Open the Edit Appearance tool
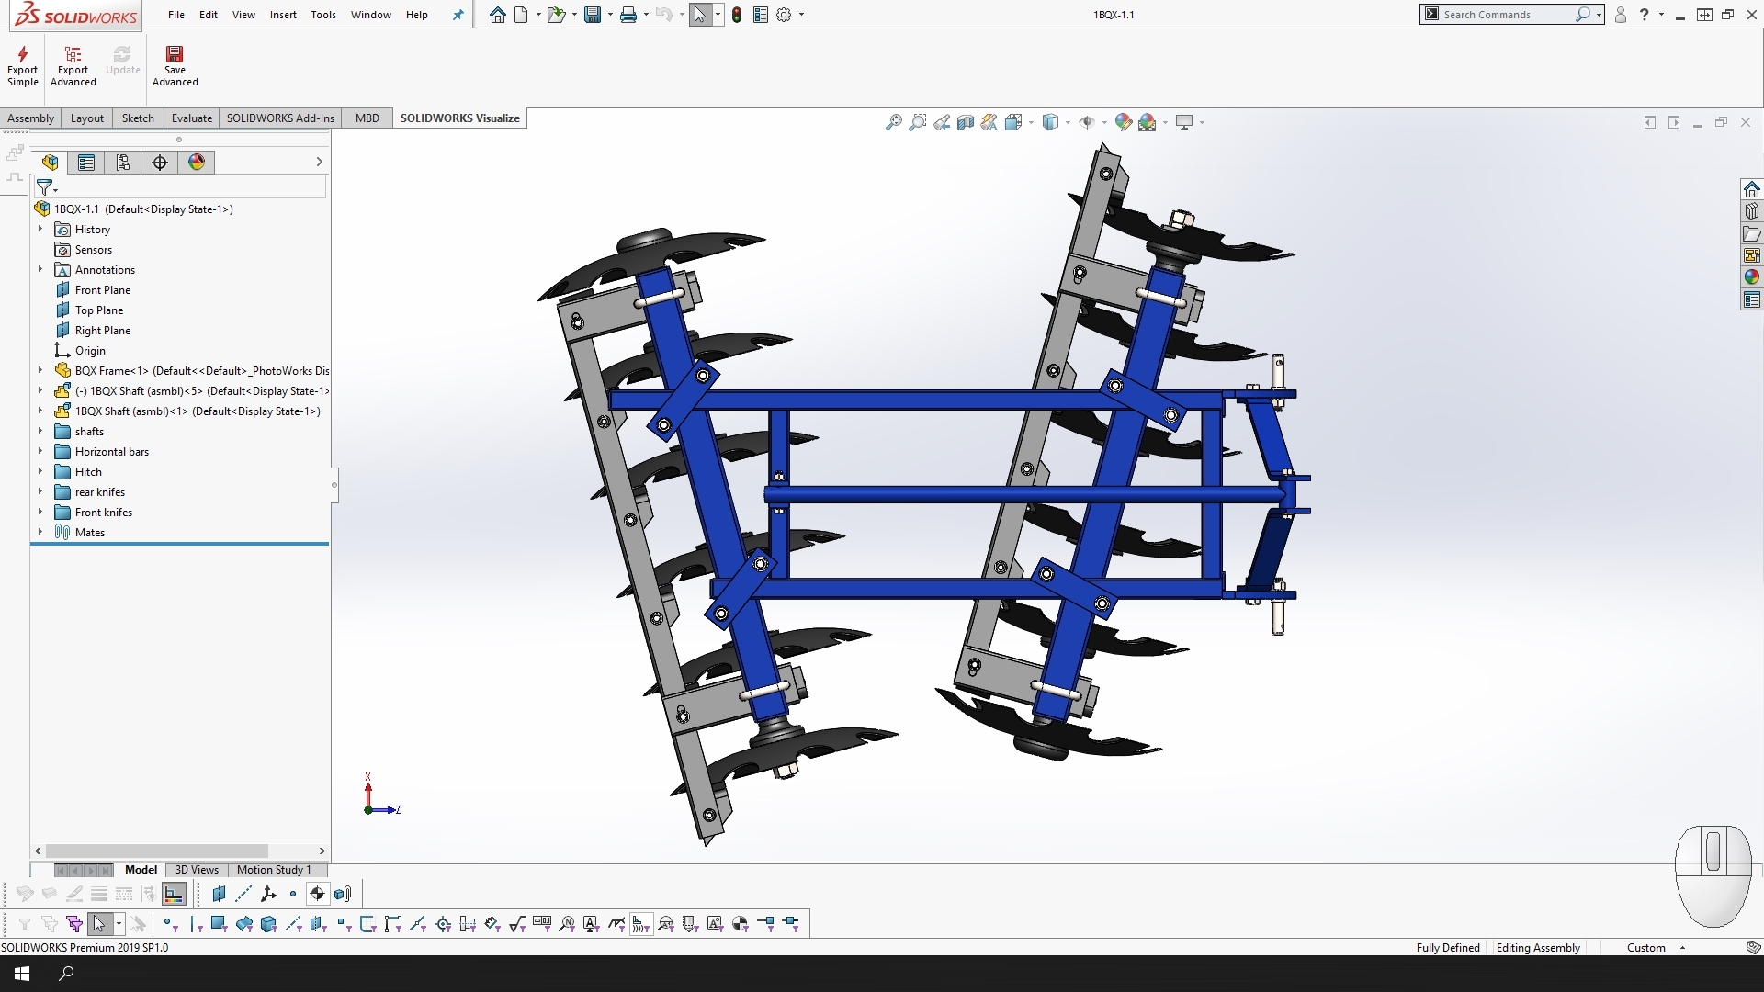1764x992 pixels. (1123, 122)
